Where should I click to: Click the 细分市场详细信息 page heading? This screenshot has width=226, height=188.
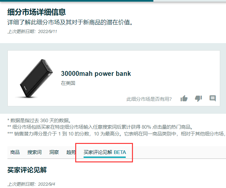[37, 12]
